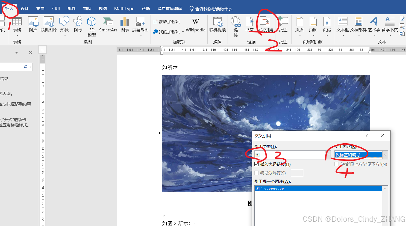Click the text 如图 2 所示 below picture
Viewport: 406px width, 226px height.
pyautogui.click(x=176, y=223)
